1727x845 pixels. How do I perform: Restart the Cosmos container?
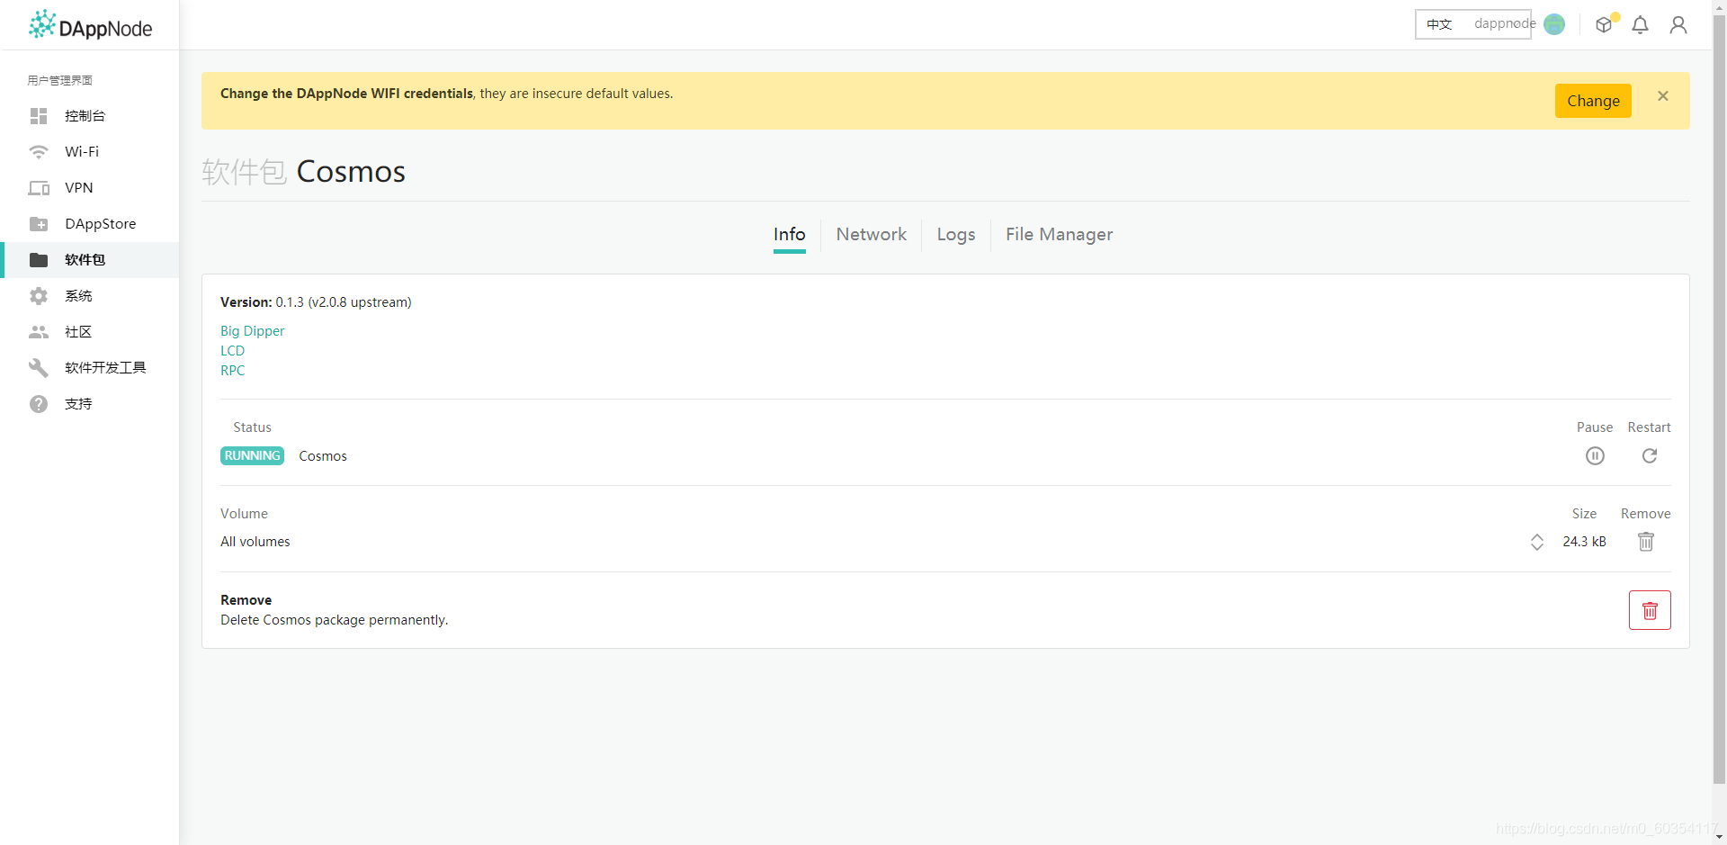pos(1650,456)
